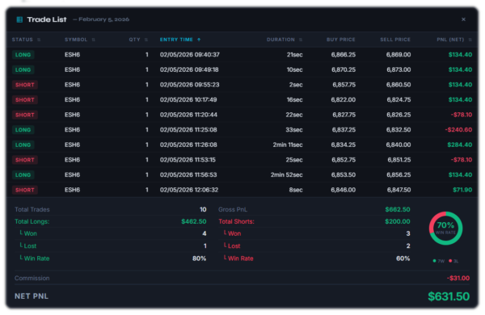Click PNL -$78.10 of 11:20:44 trade
This screenshot has height=315, width=485.
(462, 115)
